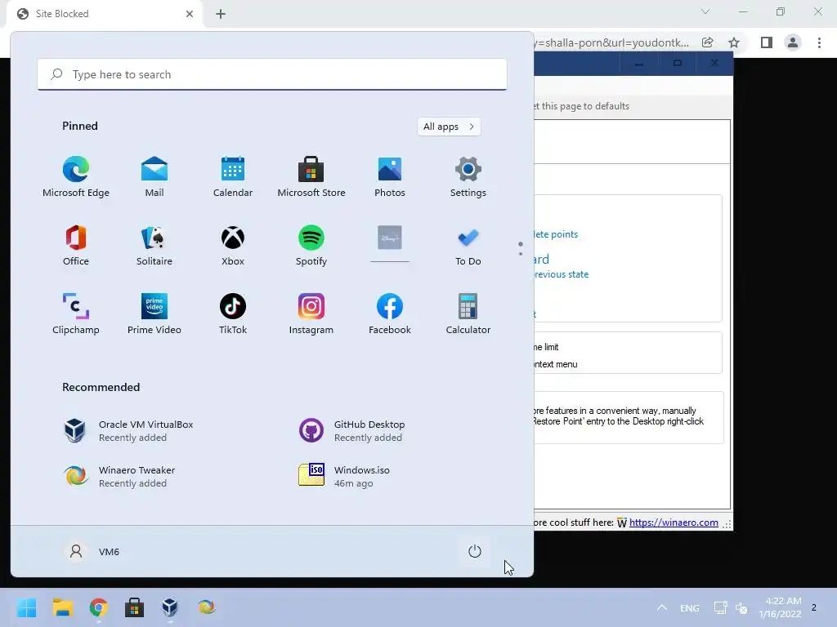Viewport: 837px width, 627px height.
Task: Click the 'lete points' link in Winaero
Action: click(x=556, y=234)
